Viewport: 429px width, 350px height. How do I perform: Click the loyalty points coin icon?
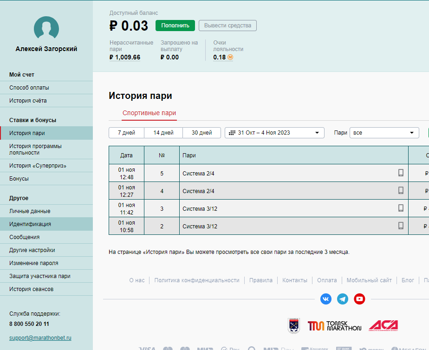(230, 57)
